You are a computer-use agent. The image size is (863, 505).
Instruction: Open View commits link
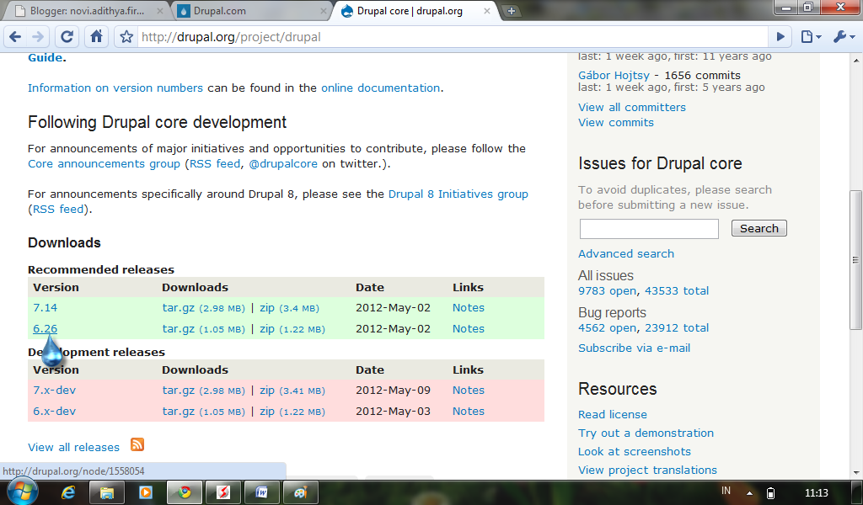[616, 123]
